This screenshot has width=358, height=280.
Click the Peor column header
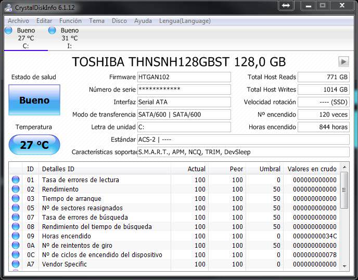coord(227,169)
